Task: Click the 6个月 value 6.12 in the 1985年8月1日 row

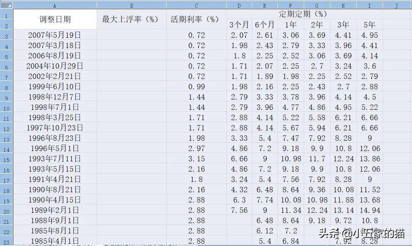Action: (x=265, y=230)
